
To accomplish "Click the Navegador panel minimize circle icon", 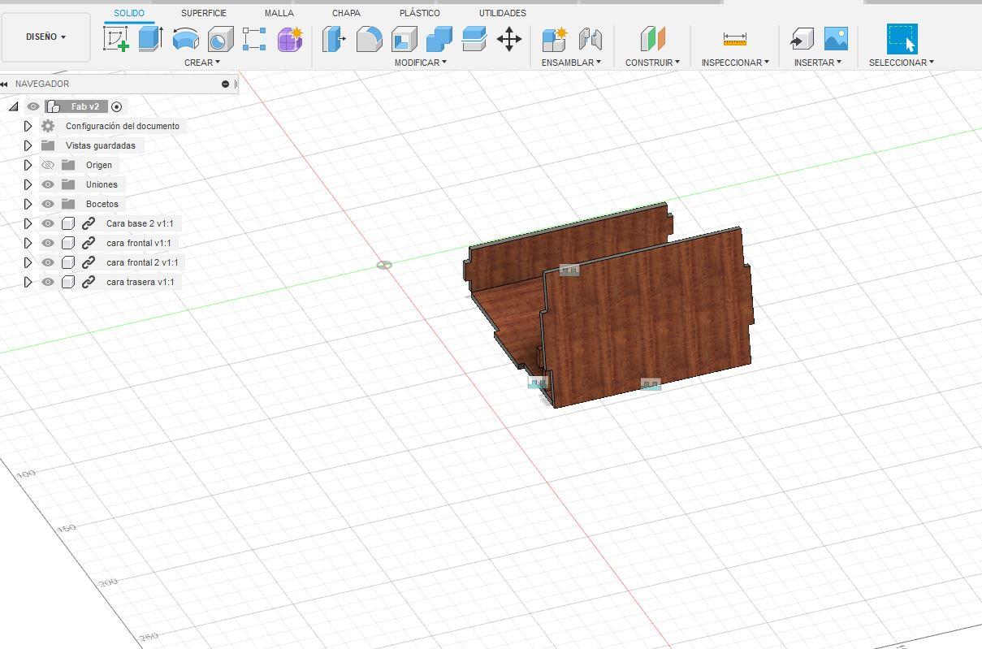I will (225, 84).
